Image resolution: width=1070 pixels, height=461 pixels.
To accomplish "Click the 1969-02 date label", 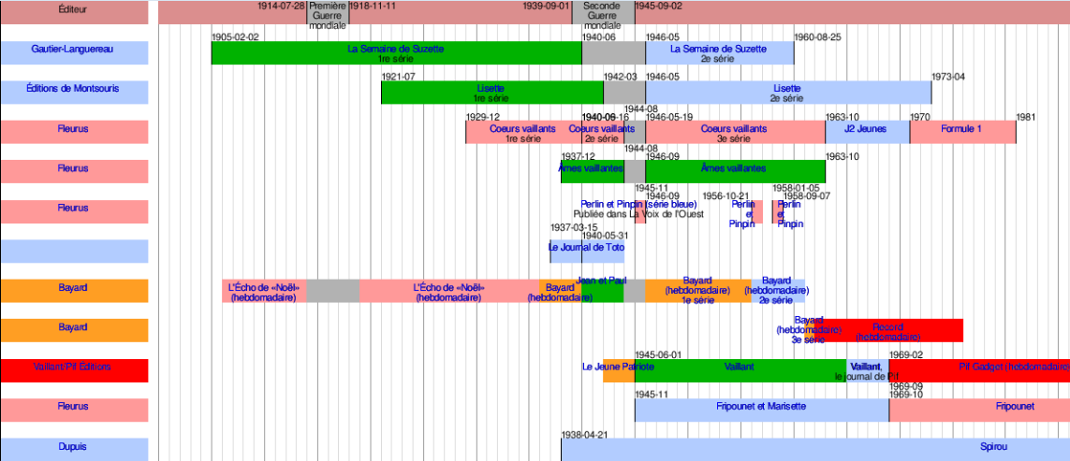I will click(906, 354).
